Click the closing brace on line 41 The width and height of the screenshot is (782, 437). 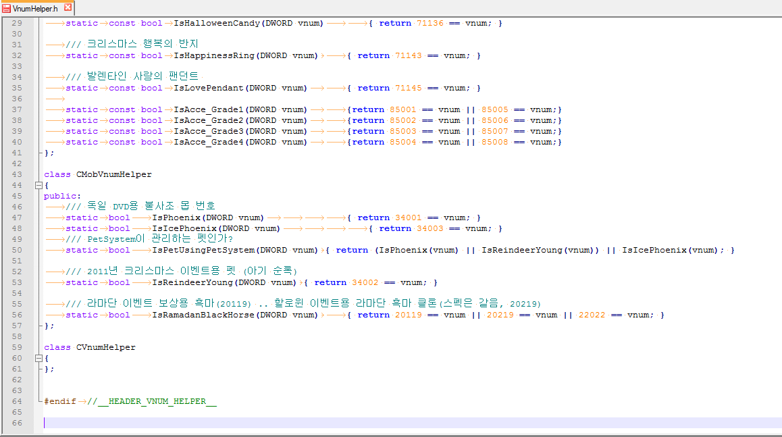49,153
